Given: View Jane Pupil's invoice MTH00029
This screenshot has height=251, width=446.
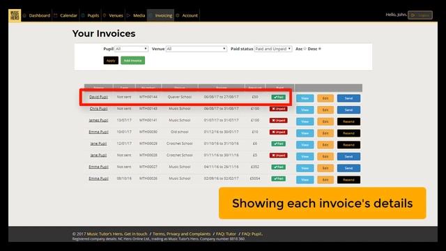Looking at the screenshot, I should click(x=305, y=145).
